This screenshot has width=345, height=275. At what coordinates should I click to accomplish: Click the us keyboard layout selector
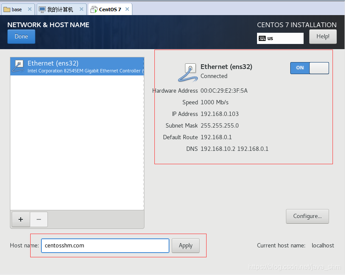(280, 38)
